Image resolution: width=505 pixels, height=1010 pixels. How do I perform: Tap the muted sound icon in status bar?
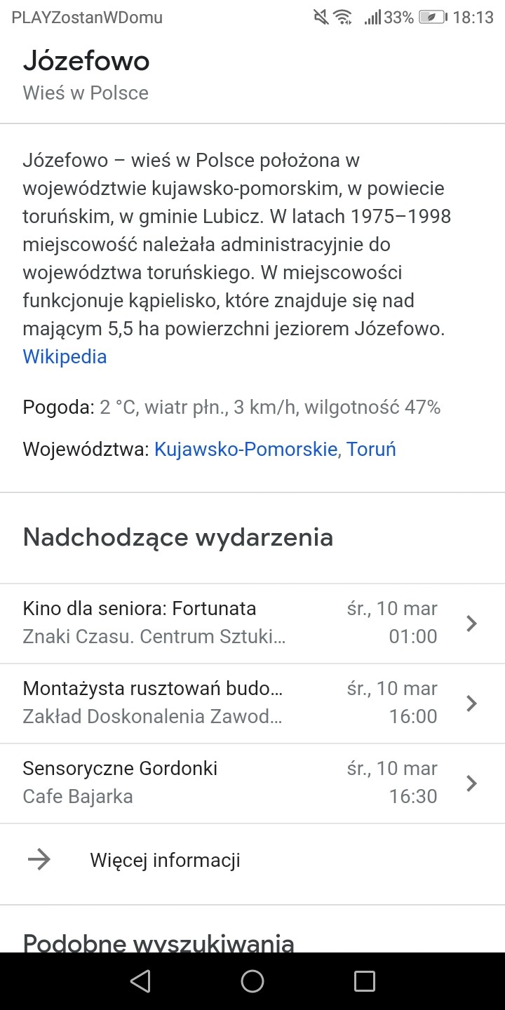[321, 18]
